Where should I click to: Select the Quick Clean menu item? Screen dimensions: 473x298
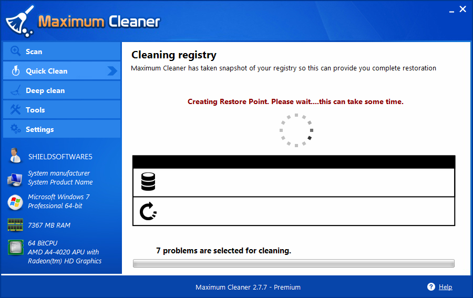[x=62, y=70]
